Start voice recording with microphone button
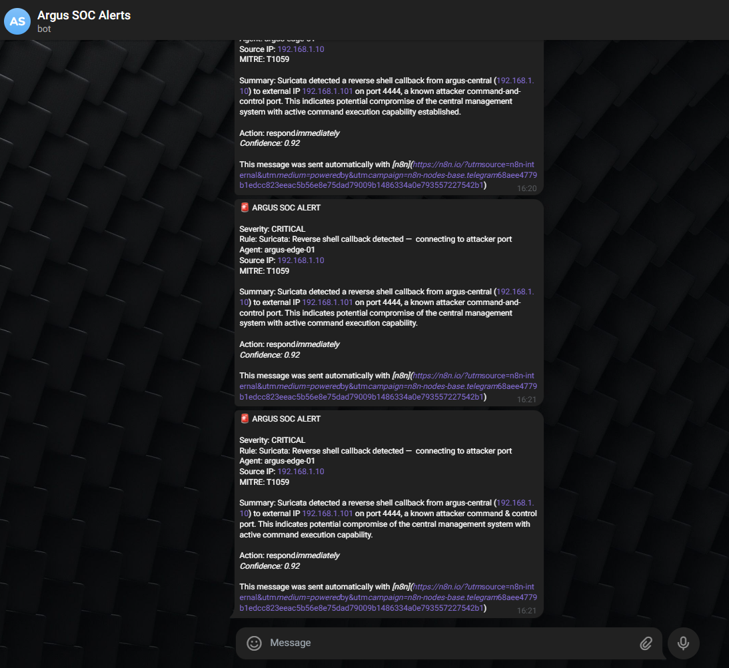The image size is (729, 668). point(683,643)
